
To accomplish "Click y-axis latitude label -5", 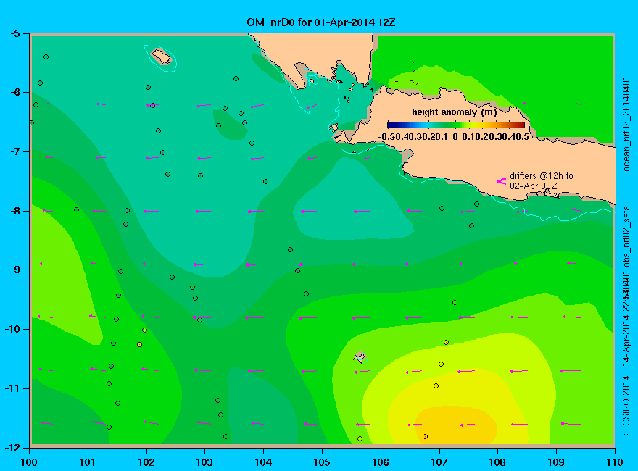I will (14, 33).
